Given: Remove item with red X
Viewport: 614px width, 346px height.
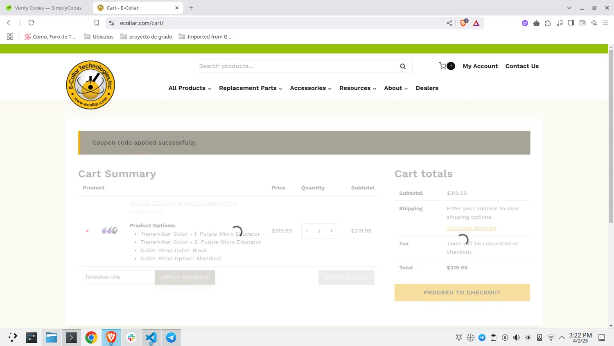Looking at the screenshot, I should click(x=87, y=231).
